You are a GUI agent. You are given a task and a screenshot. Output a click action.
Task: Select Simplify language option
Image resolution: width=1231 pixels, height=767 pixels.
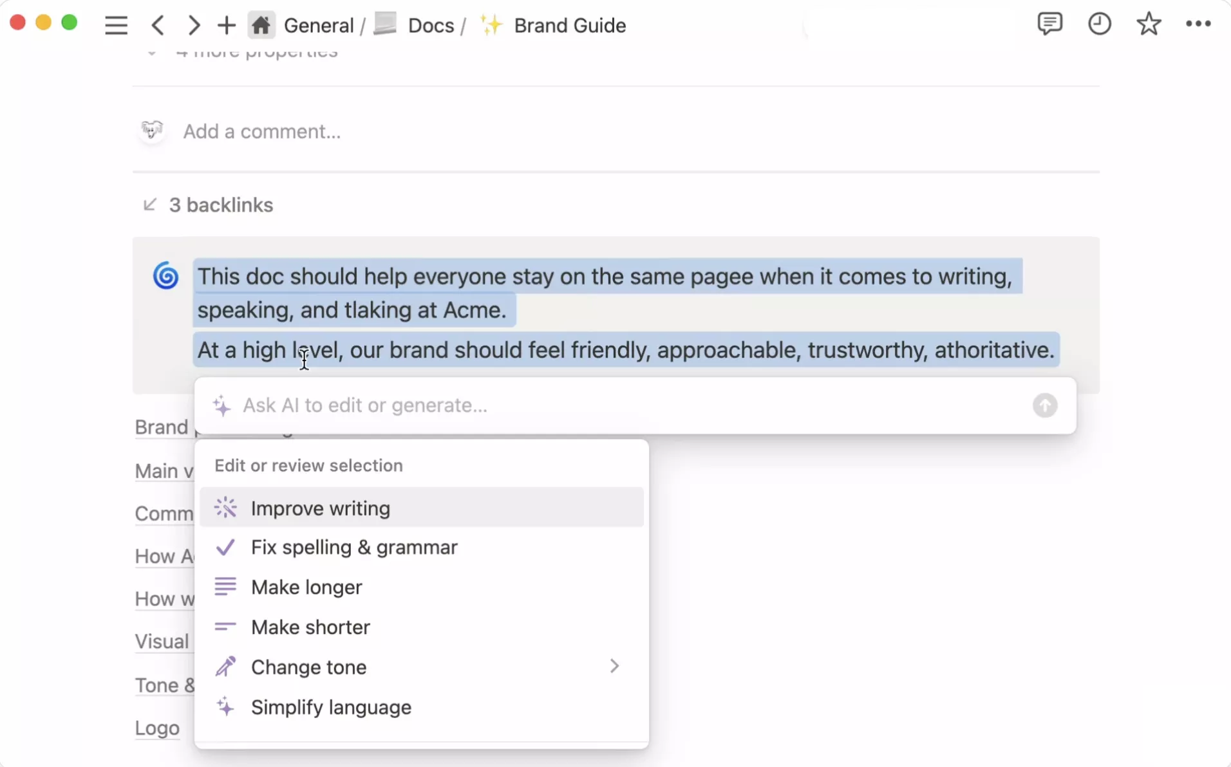coord(331,707)
